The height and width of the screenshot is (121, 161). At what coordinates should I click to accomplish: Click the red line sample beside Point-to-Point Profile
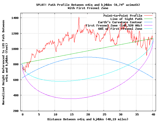point(148,16)
